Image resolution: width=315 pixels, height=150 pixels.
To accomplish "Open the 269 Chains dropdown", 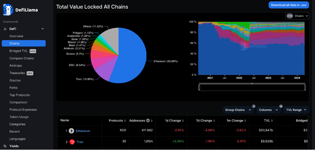I will point(297,16).
